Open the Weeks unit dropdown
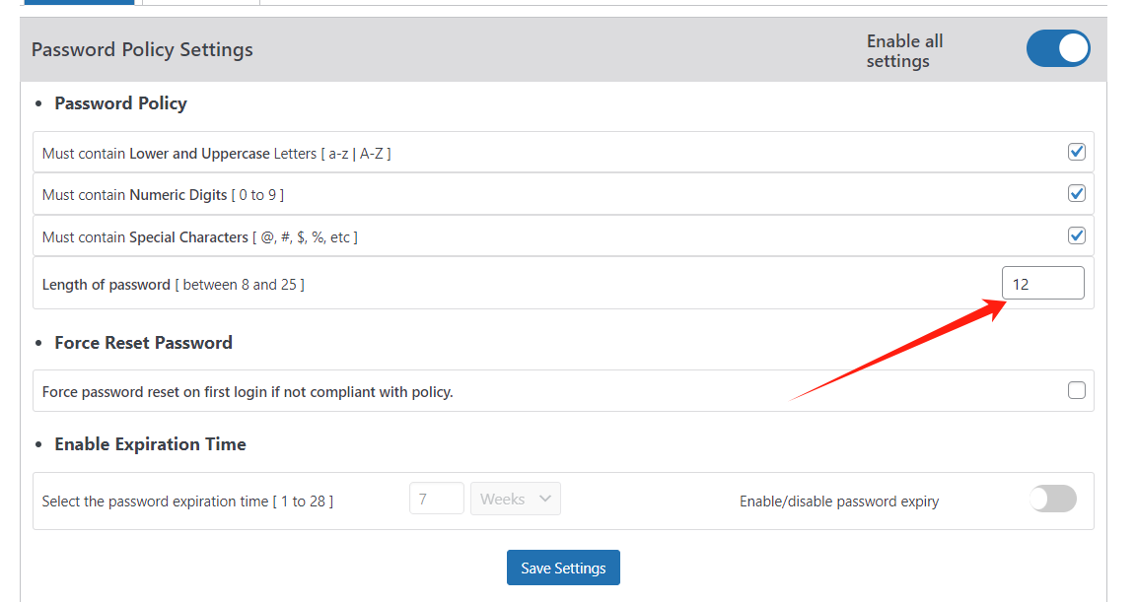This screenshot has width=1136, height=602. (x=515, y=499)
